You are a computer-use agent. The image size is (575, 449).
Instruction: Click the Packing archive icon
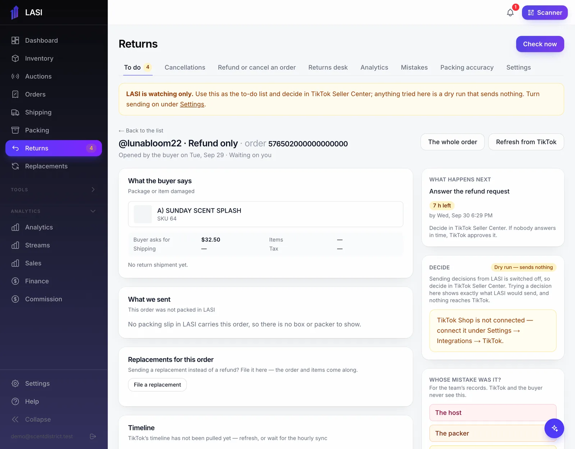click(15, 130)
